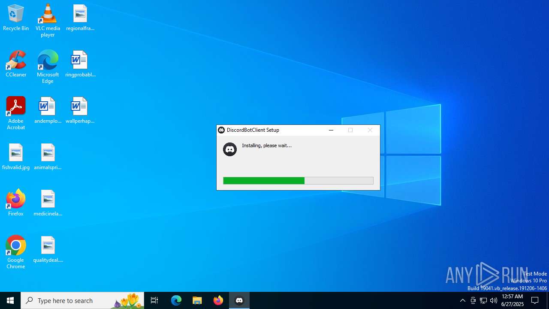The image size is (549, 309).
Task: Select the CCleaner desktop shortcut
Action: click(16, 64)
